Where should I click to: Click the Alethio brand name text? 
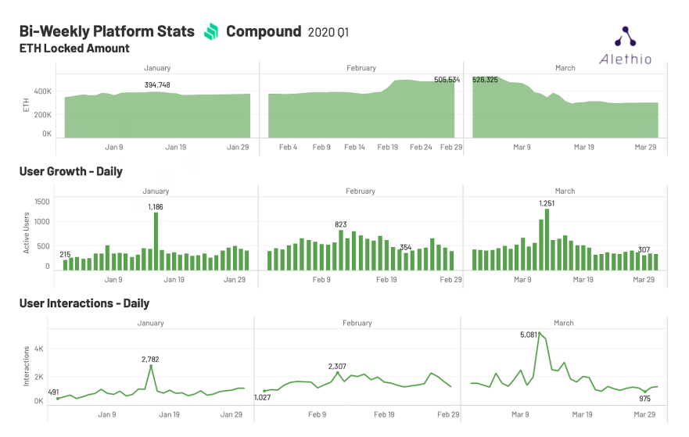pyautogui.click(x=626, y=59)
